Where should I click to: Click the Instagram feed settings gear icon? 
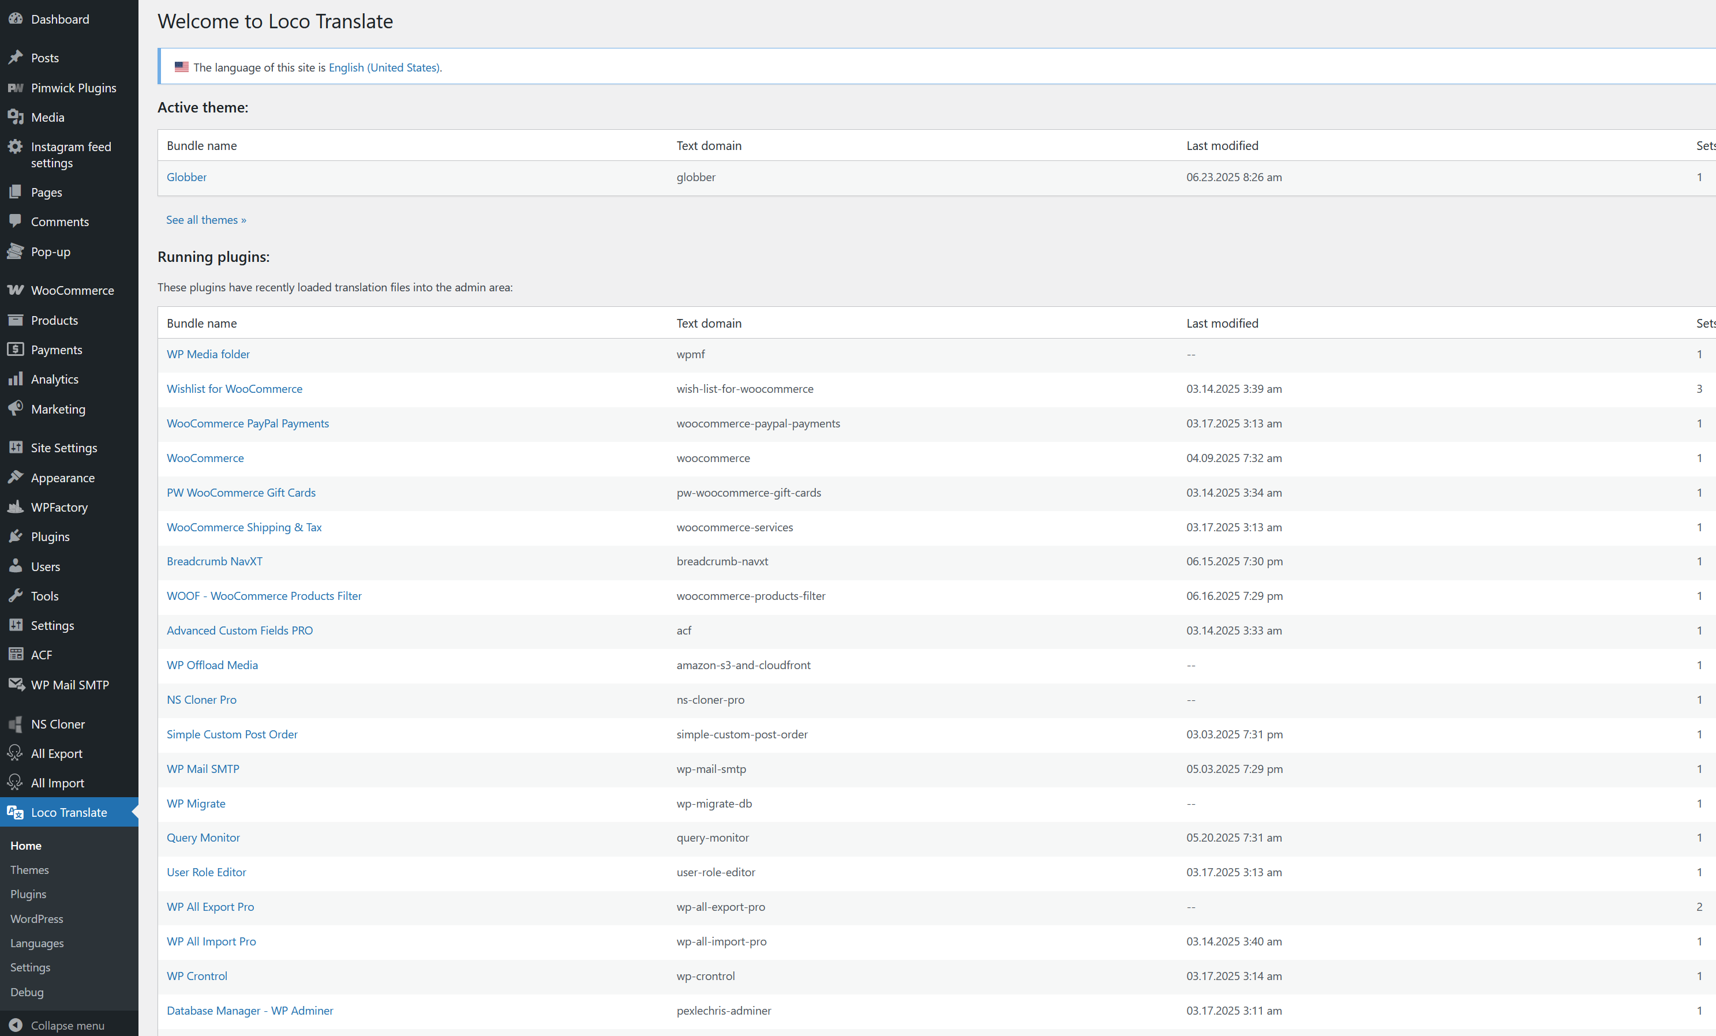coord(16,146)
